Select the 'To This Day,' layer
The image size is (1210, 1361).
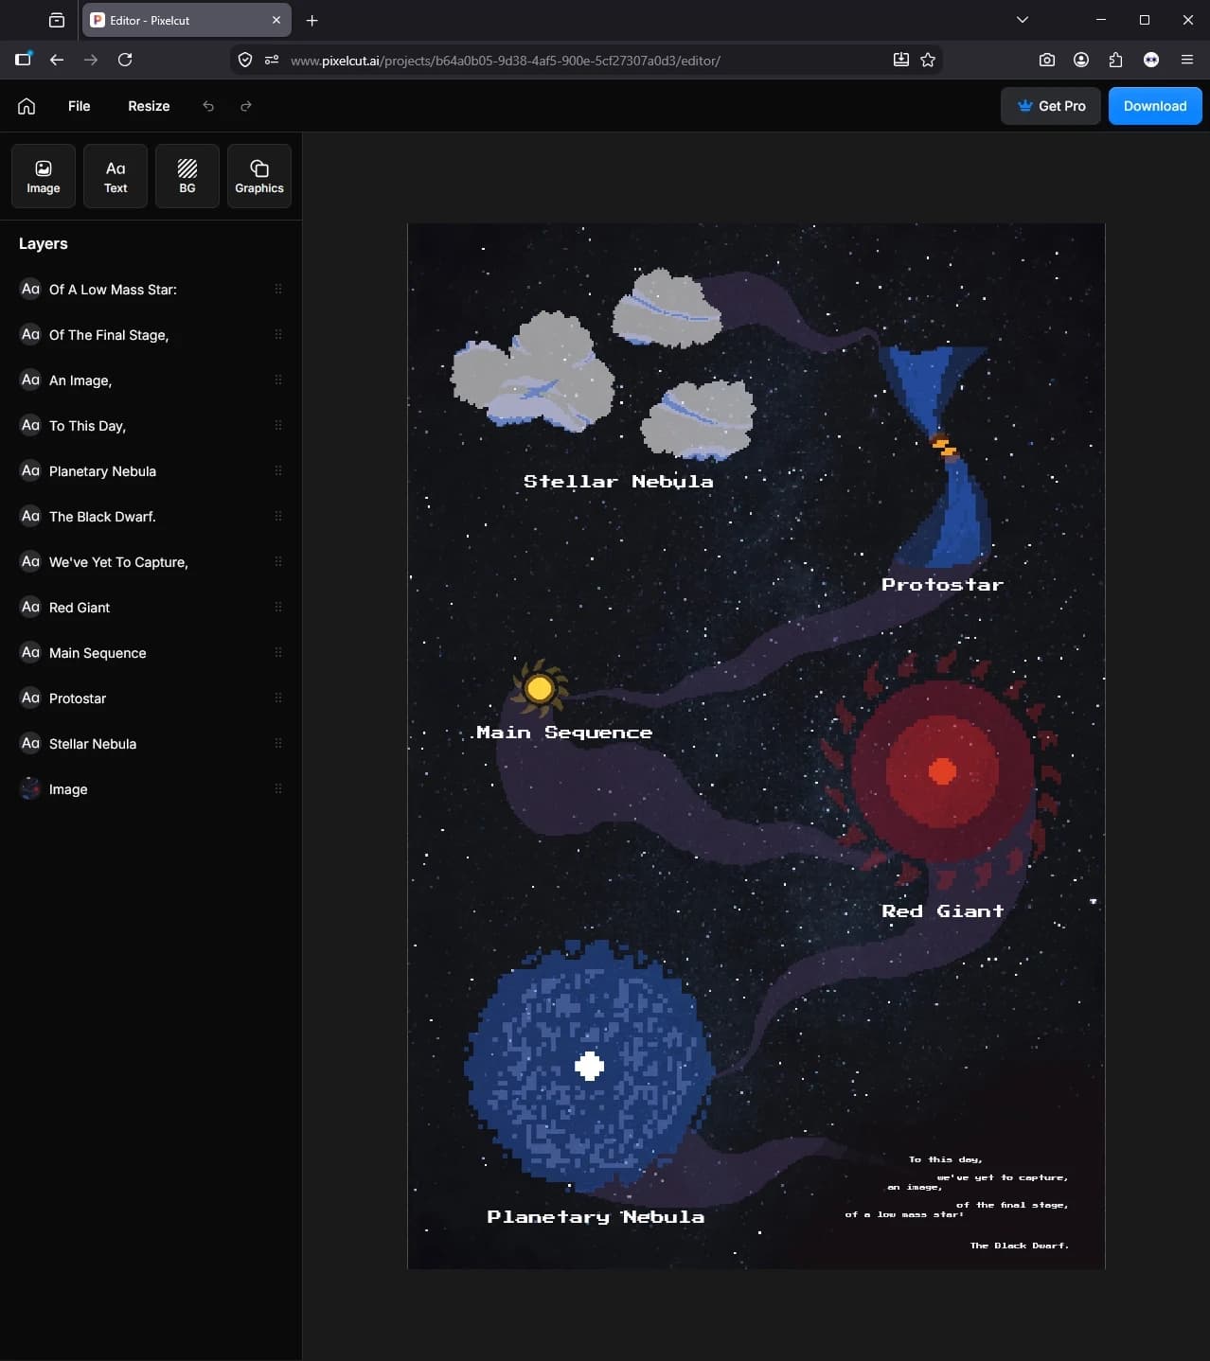[x=151, y=425]
